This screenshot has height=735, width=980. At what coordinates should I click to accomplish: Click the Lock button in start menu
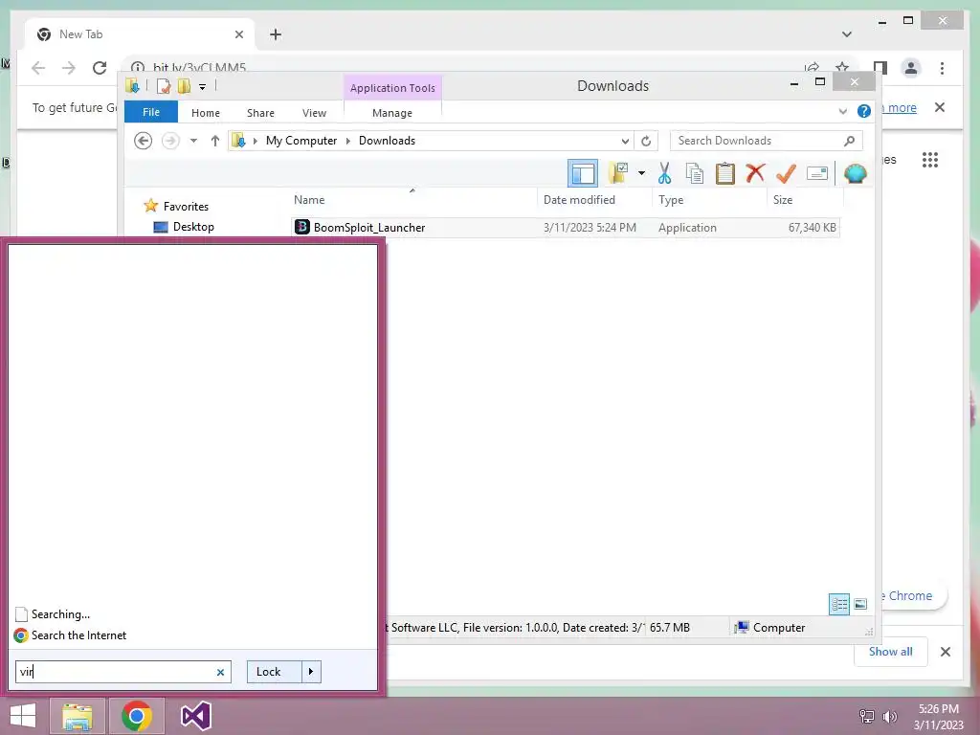coord(275,672)
